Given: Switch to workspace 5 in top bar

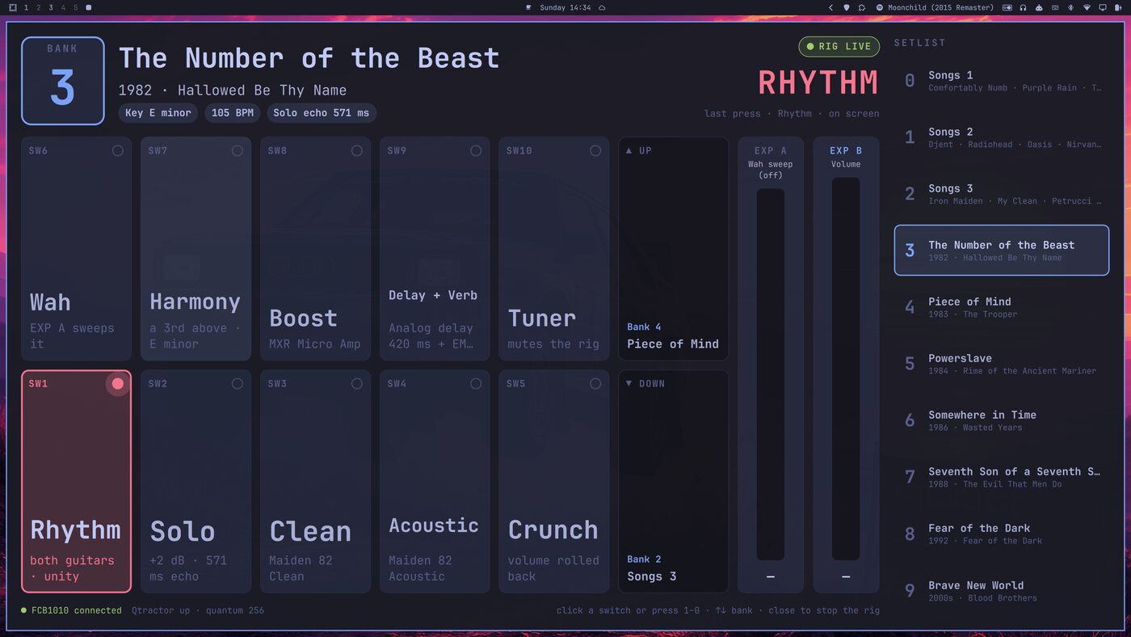Looking at the screenshot, I should tap(76, 7).
